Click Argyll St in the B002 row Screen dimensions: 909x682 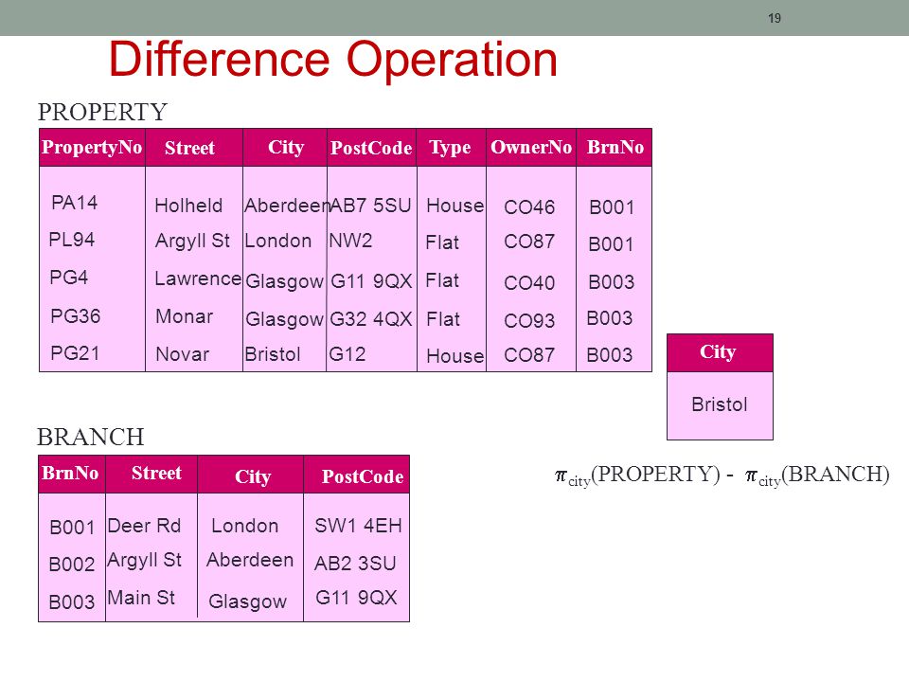click(x=145, y=560)
